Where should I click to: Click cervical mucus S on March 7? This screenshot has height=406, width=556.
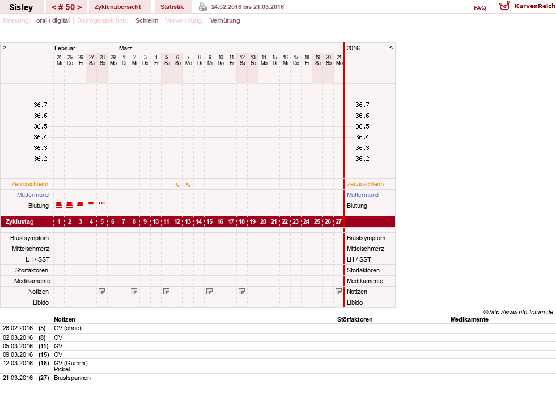click(x=188, y=185)
